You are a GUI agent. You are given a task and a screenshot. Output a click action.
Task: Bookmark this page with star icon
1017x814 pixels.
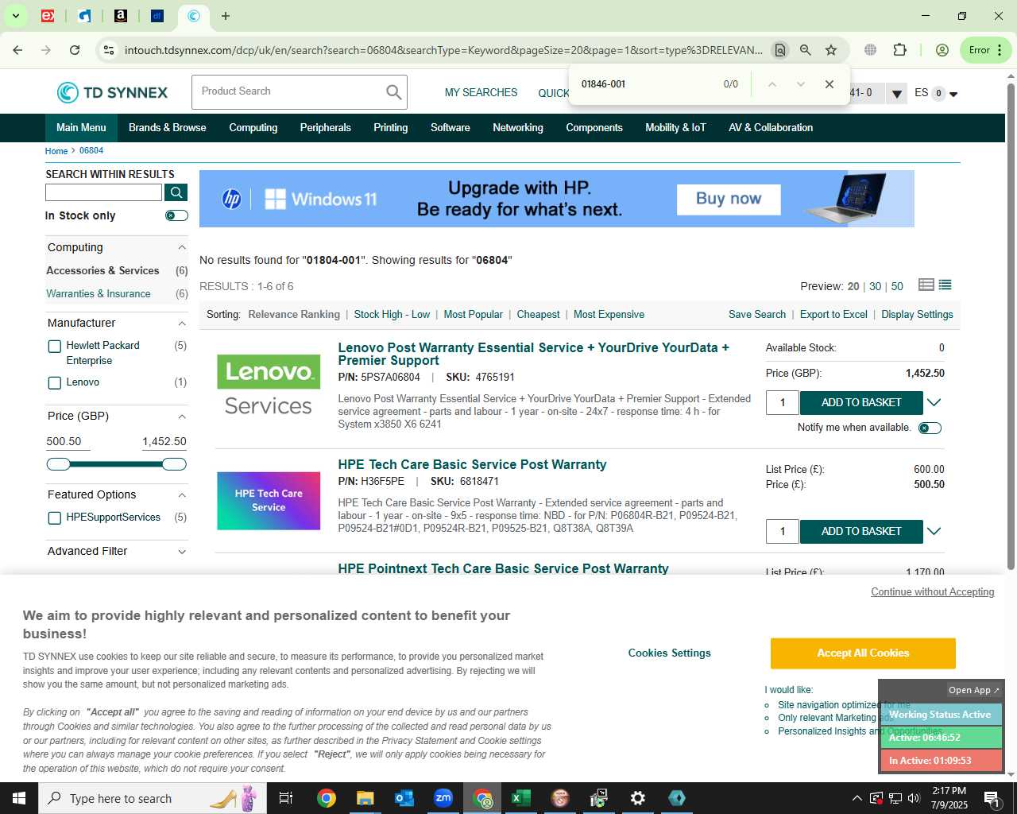pos(831,50)
